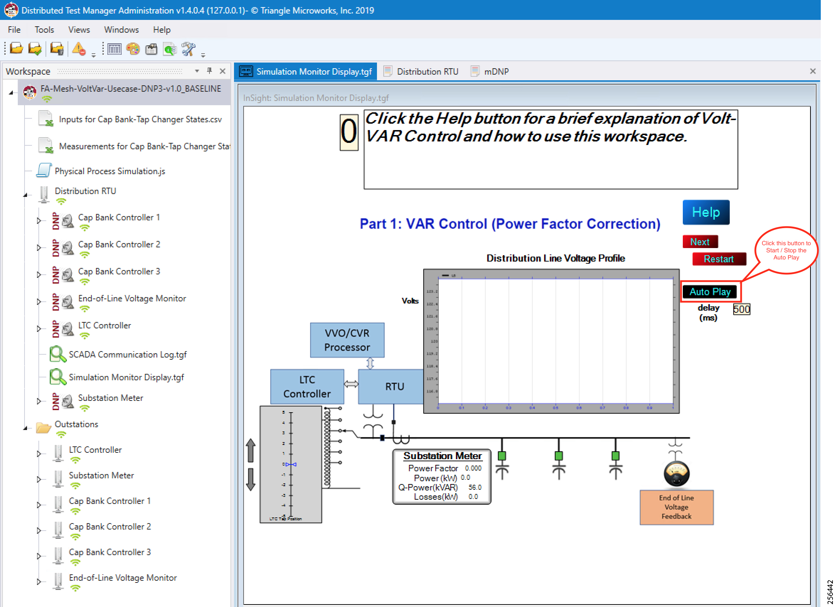
Task: Open the Help menu
Action: pyautogui.click(x=161, y=29)
